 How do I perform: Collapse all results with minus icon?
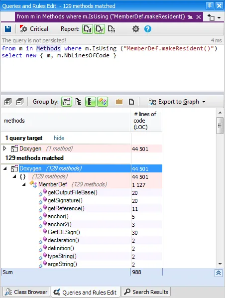pos(20,102)
